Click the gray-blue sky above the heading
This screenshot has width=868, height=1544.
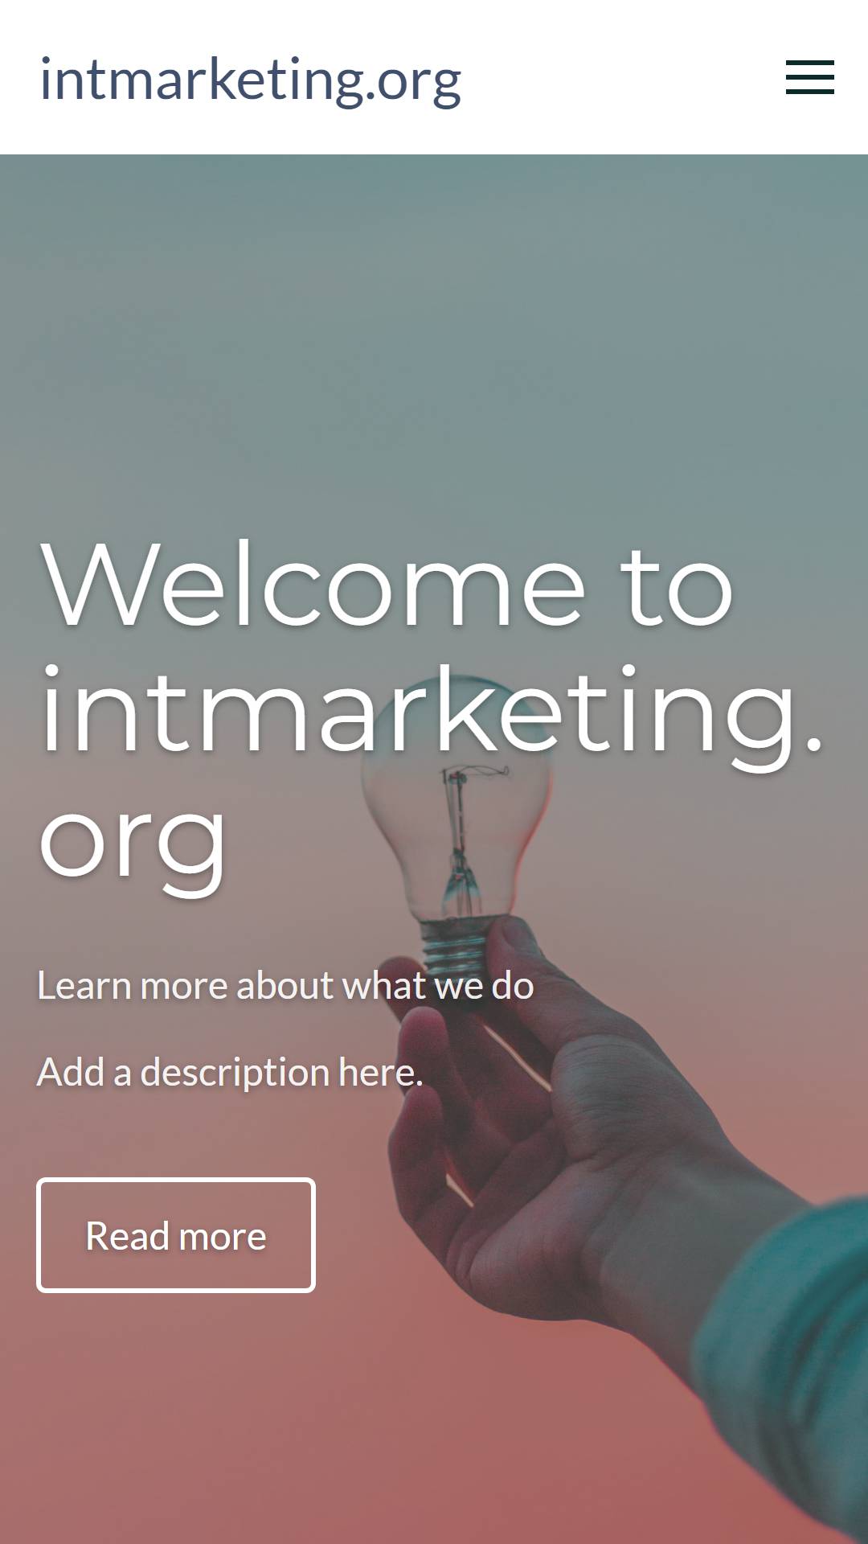pos(434,322)
